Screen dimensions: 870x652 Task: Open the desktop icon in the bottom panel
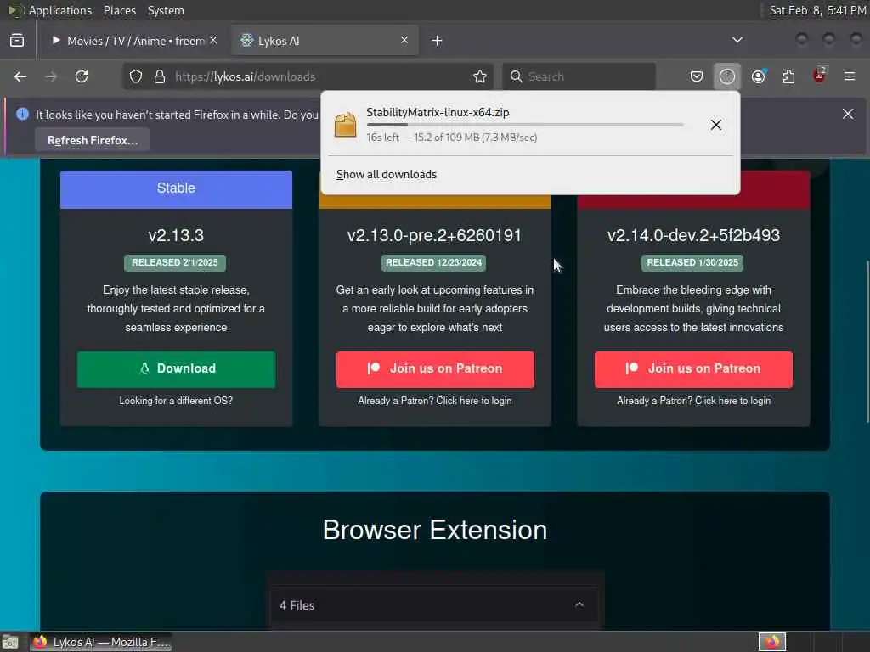coord(10,643)
